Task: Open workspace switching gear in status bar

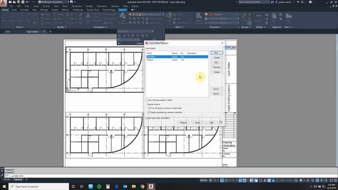Action: click(x=301, y=180)
